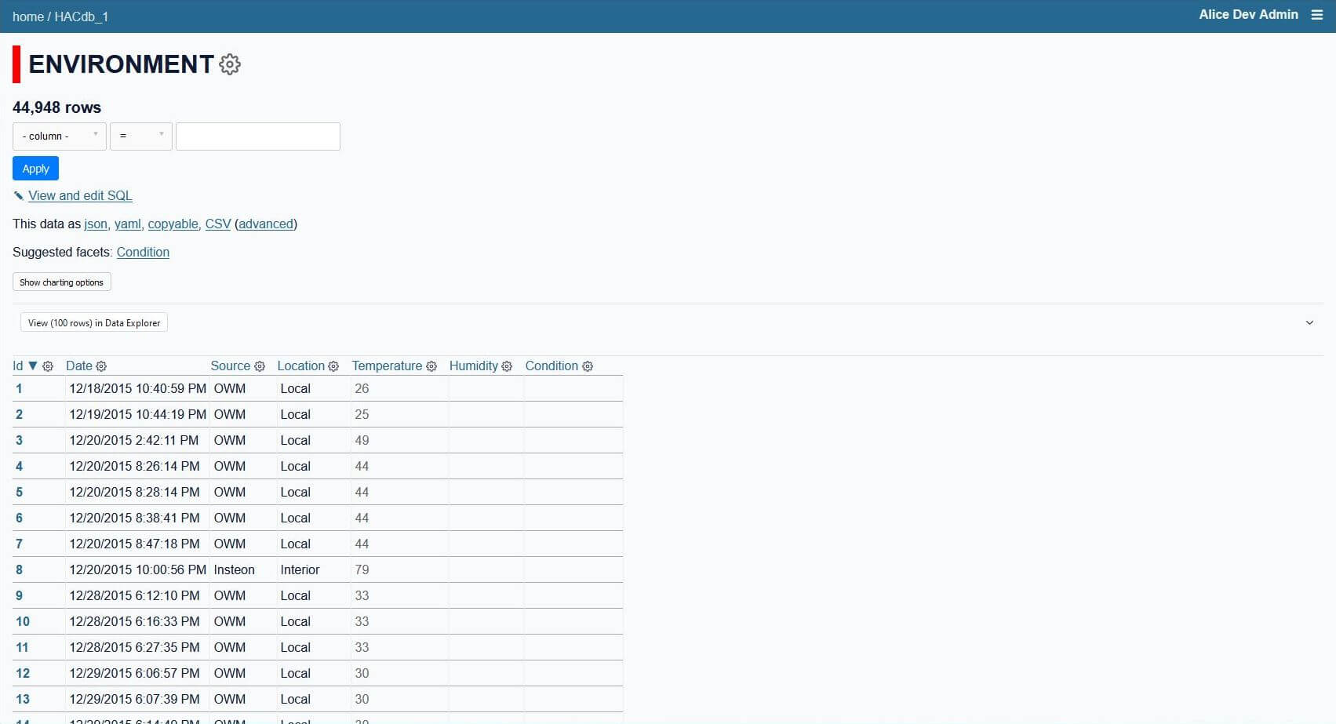Open the Source column gear menu

tap(260, 366)
